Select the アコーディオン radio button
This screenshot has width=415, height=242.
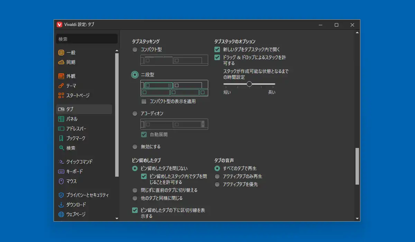click(x=135, y=113)
